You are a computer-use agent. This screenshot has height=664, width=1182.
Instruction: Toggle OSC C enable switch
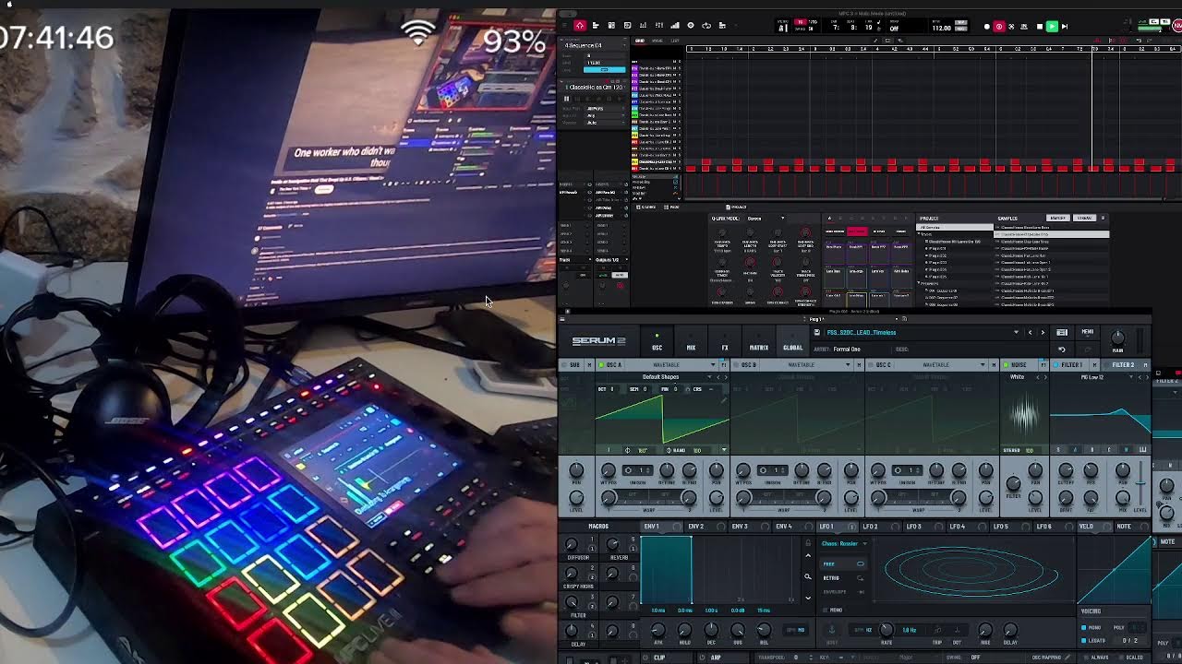tap(870, 365)
